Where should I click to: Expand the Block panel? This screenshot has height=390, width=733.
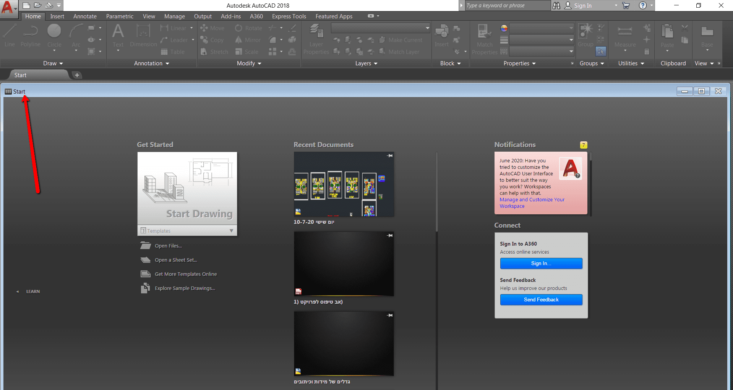coord(451,63)
